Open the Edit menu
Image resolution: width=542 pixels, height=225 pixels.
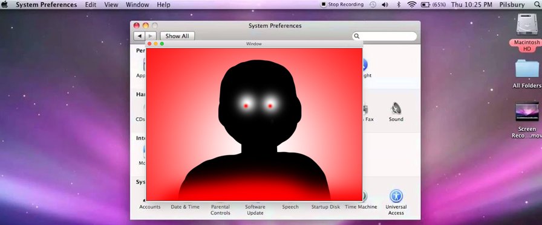(x=91, y=4)
